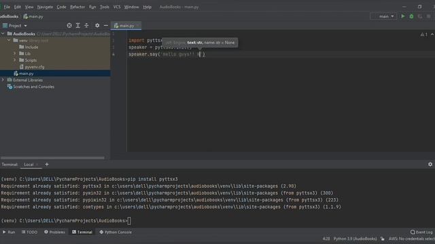Click the up chevron next to warnings indicator
This screenshot has width=435, height=244.
coord(432,35)
